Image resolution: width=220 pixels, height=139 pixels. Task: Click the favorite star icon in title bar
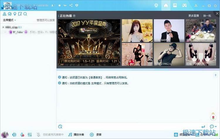60,5
